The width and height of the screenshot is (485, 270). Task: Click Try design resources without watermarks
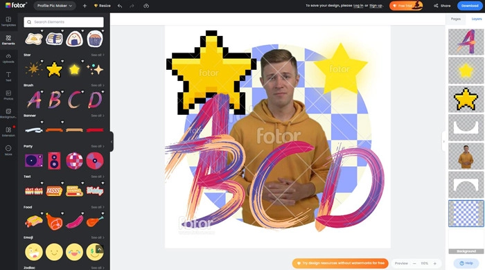[340, 263]
